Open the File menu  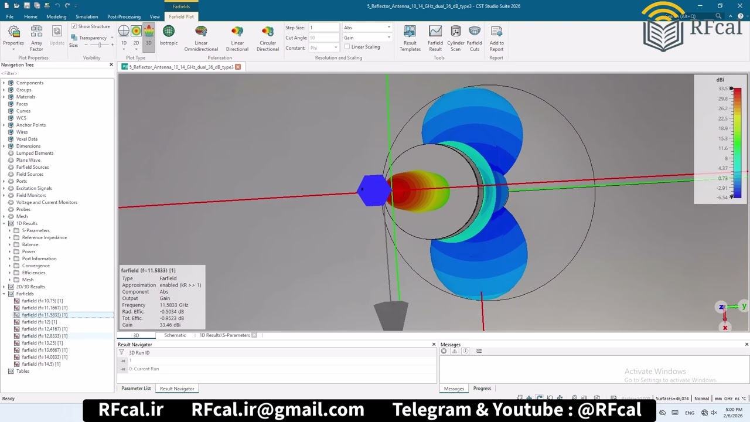click(10, 16)
